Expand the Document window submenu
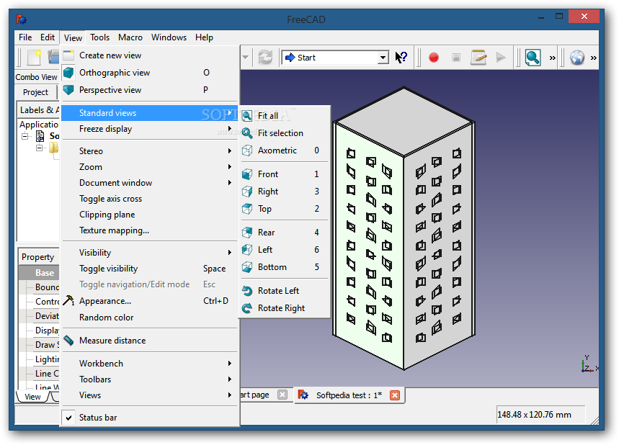 coord(150,183)
